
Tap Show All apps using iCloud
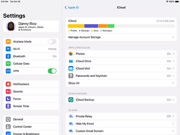click(121, 83)
